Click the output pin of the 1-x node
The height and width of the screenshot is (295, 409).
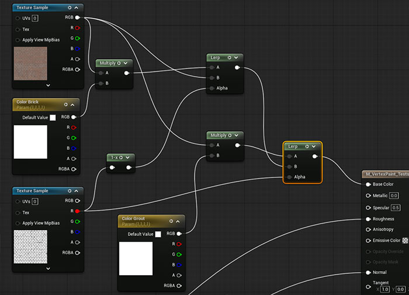(129, 168)
